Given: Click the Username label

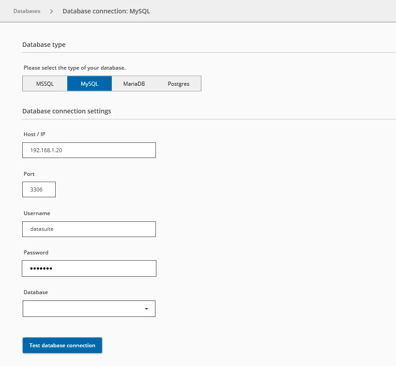Looking at the screenshot, I should click(37, 213).
